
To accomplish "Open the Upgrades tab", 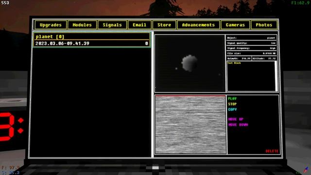I will pos(51,25).
